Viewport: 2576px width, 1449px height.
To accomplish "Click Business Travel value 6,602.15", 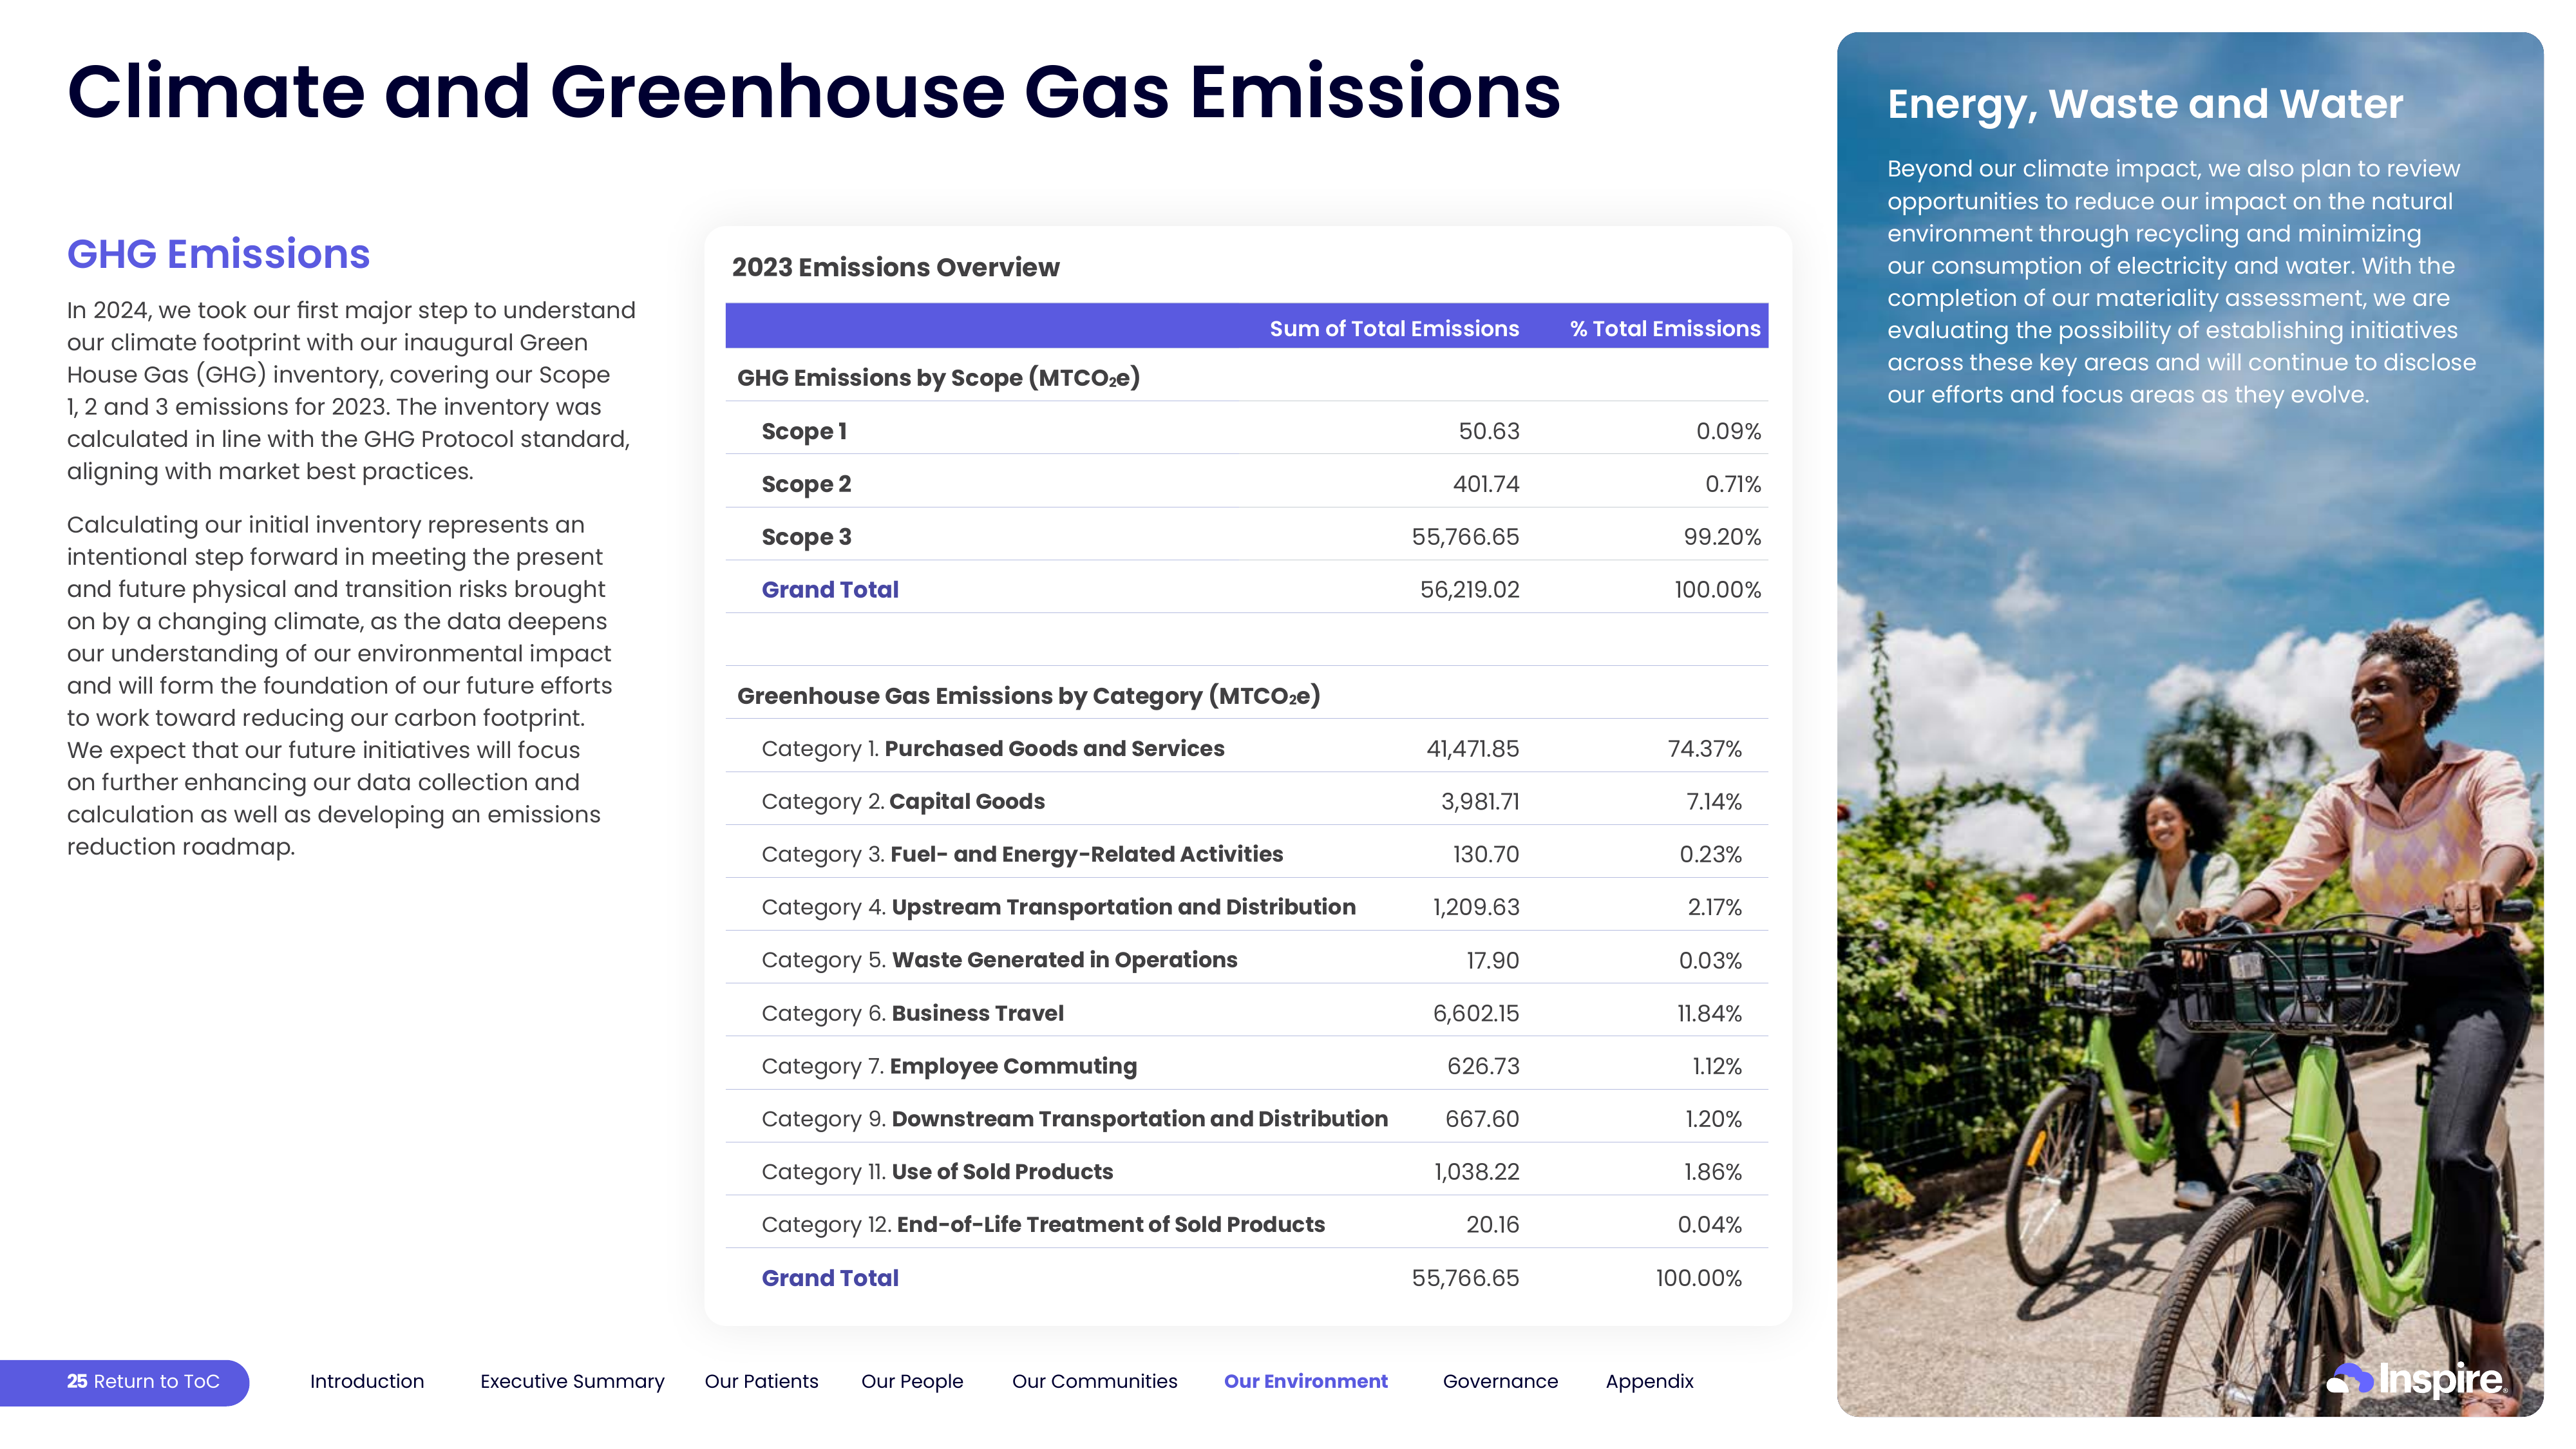I will [x=1475, y=1014].
